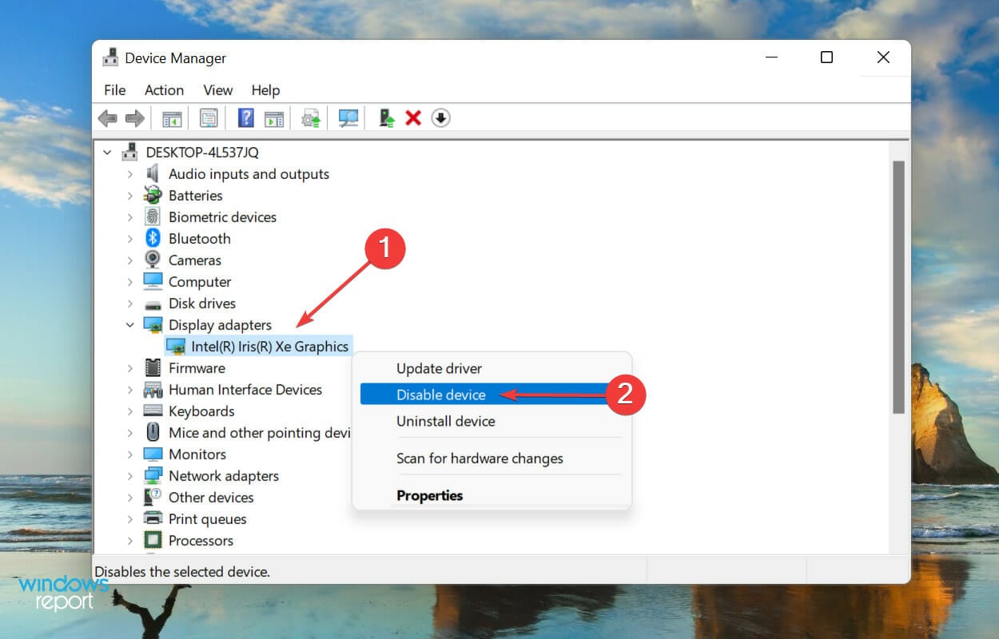The width and height of the screenshot is (999, 639).
Task: Click the Help toolbar icon
Action: click(x=245, y=117)
